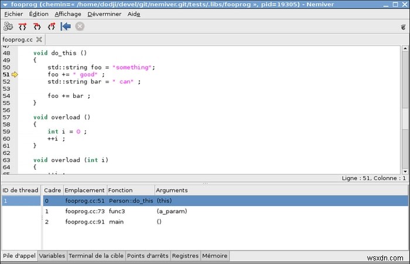This screenshot has width=410, height=264.
Task: Click line number 63 in the gutter
Action: pos(6,160)
